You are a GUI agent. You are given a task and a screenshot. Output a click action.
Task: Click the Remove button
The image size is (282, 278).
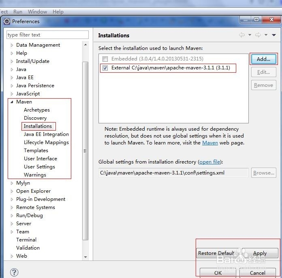coord(263,85)
